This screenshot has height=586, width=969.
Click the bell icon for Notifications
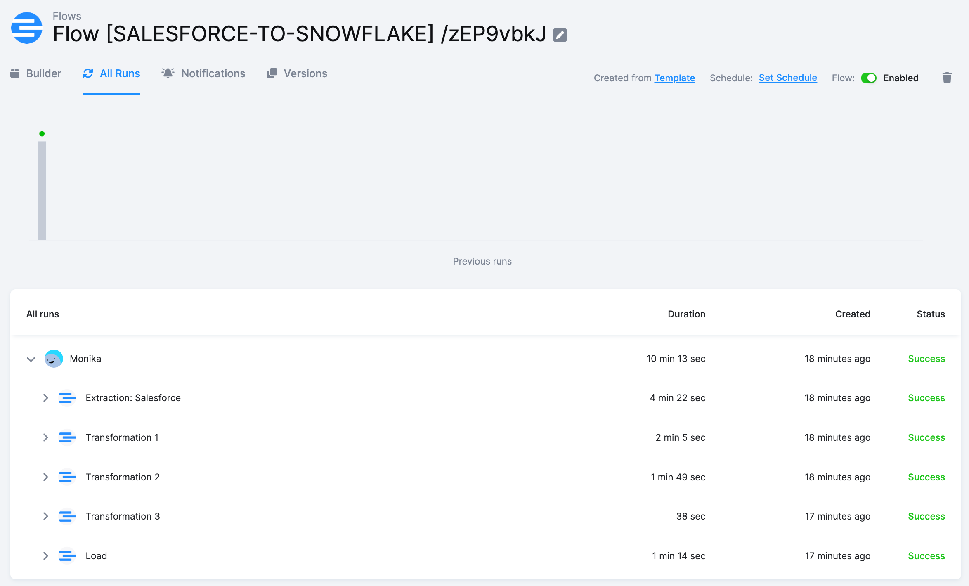click(168, 73)
